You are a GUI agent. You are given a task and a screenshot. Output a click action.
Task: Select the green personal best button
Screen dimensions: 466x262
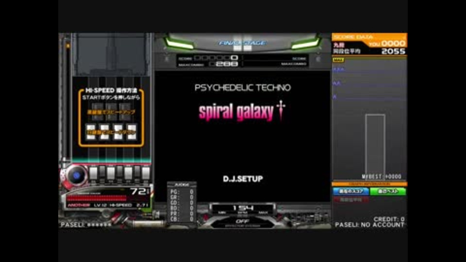click(388, 192)
